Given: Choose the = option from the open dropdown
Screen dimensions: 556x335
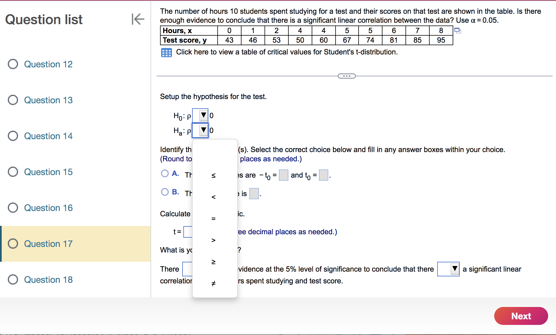Looking at the screenshot, I should [x=214, y=219].
